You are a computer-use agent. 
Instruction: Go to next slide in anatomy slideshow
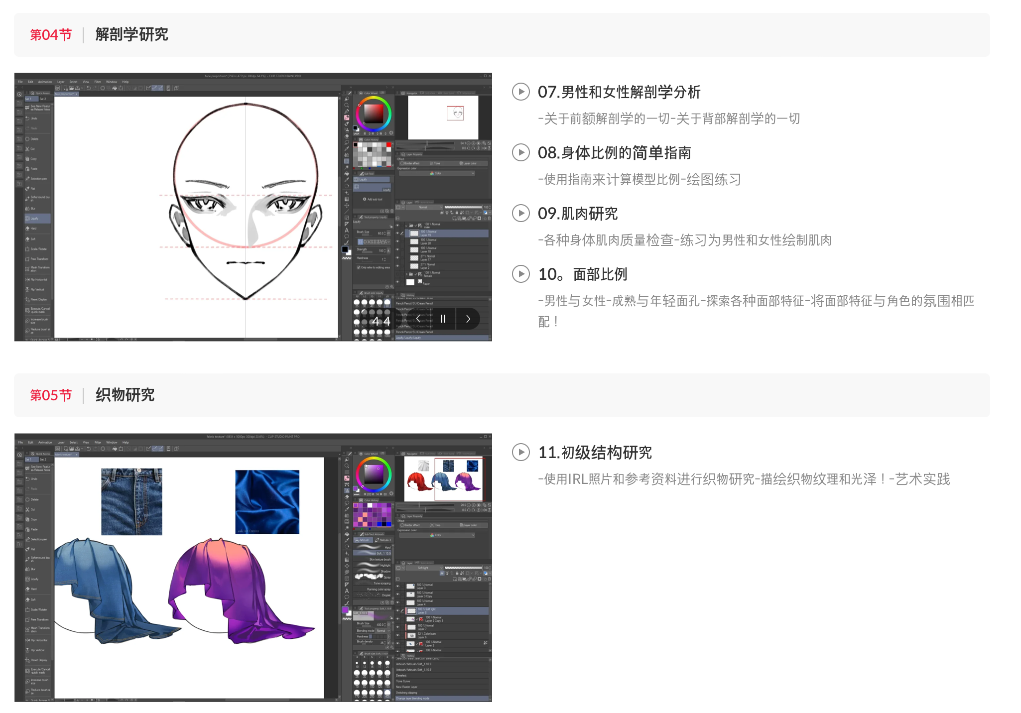point(468,319)
